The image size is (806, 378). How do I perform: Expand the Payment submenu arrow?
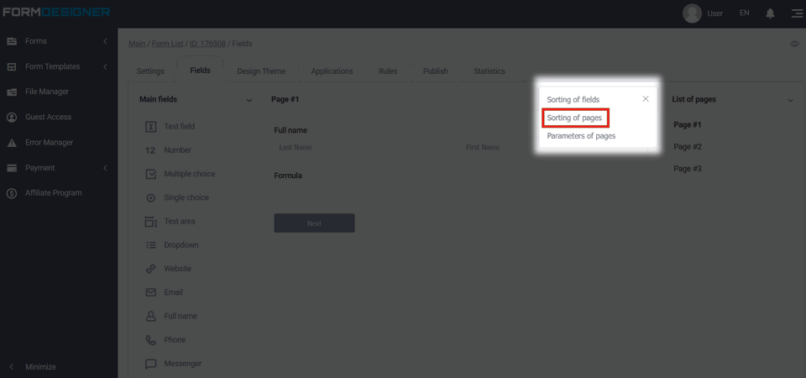105,168
